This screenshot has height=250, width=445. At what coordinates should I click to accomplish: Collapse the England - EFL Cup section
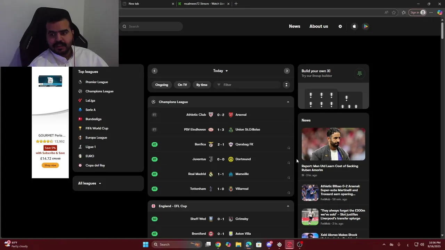tap(288, 206)
